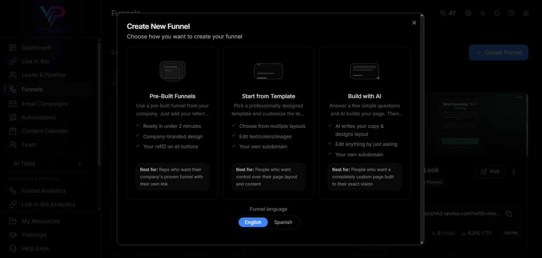Open the funnel card three-dot menu
The image size is (542, 258).
tap(514, 171)
